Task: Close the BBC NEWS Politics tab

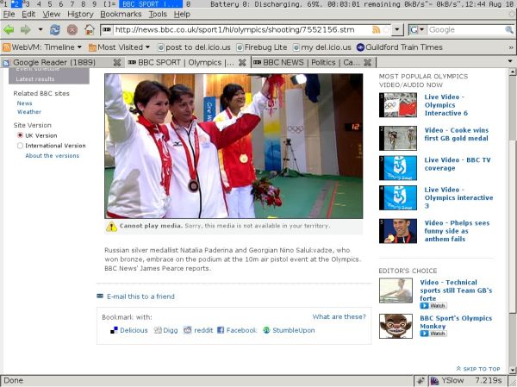Action: pos(368,62)
